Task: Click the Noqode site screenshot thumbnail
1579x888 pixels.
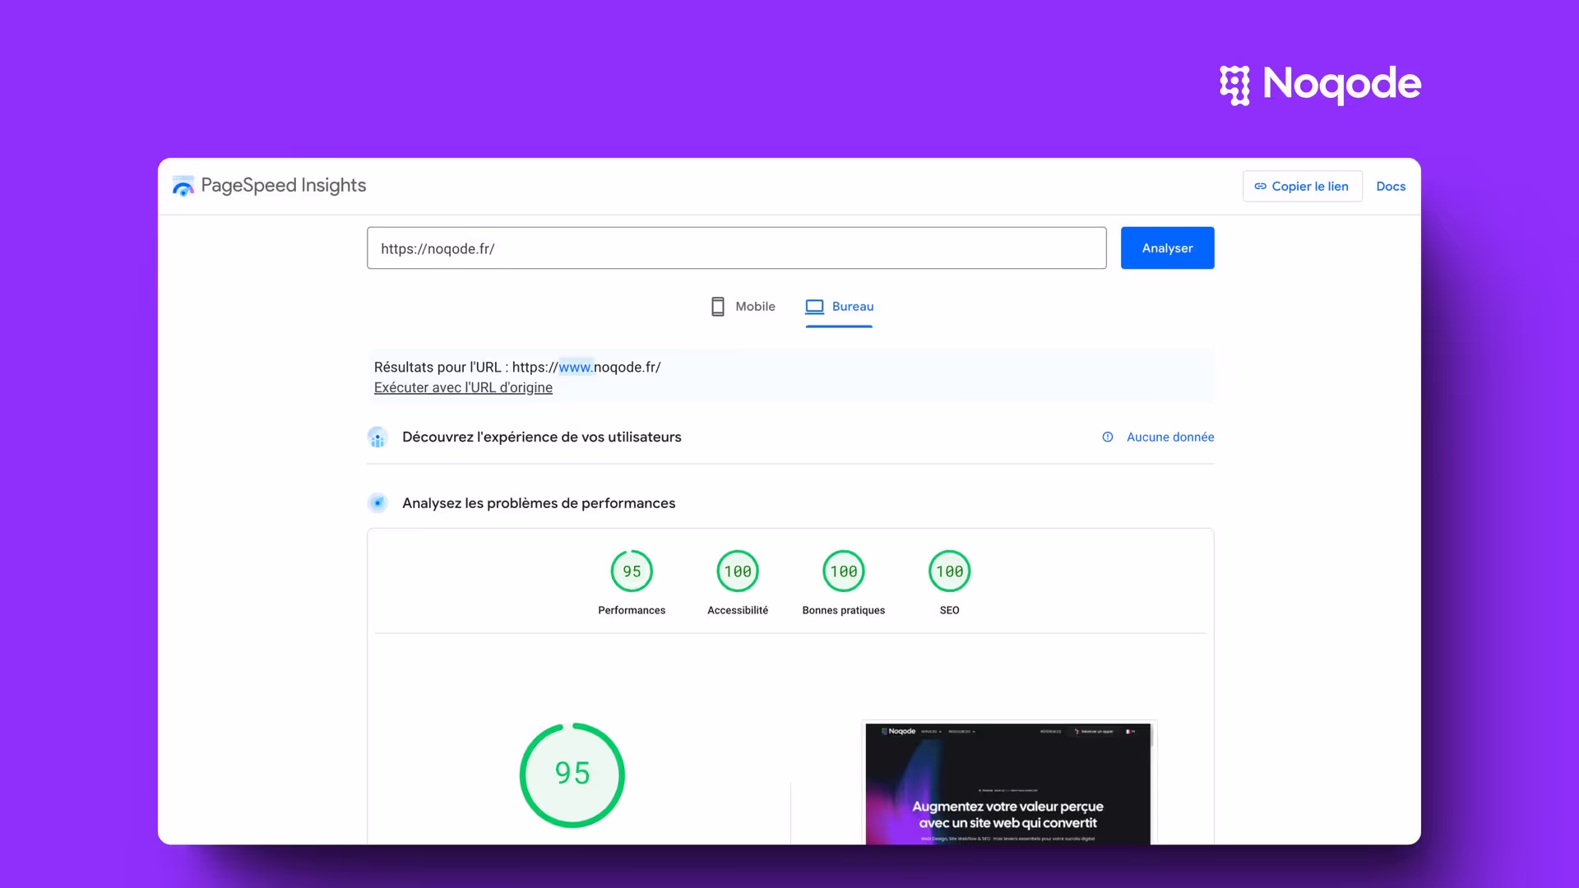Action: click(1007, 784)
